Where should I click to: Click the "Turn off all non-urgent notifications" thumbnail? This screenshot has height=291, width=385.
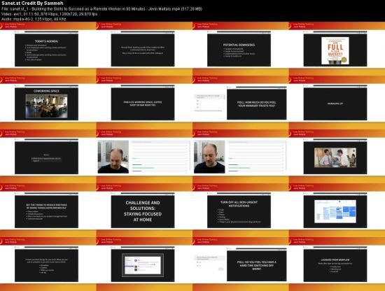coord(239,211)
